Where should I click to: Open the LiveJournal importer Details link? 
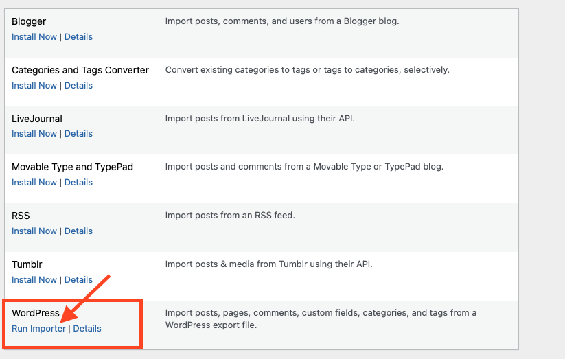[78, 134]
